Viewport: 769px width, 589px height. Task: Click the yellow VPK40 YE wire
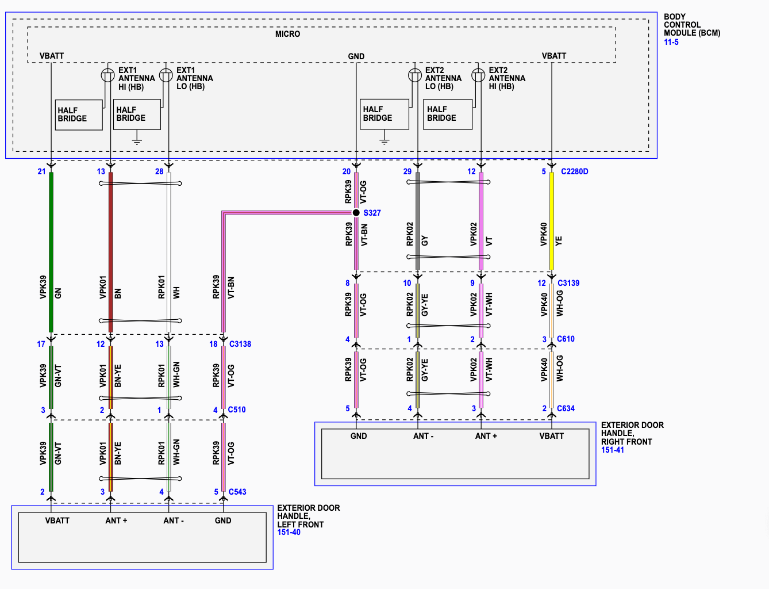[x=552, y=221]
